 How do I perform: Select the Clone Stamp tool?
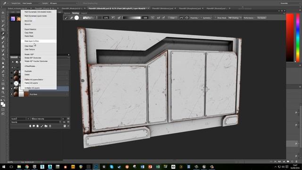(3, 46)
